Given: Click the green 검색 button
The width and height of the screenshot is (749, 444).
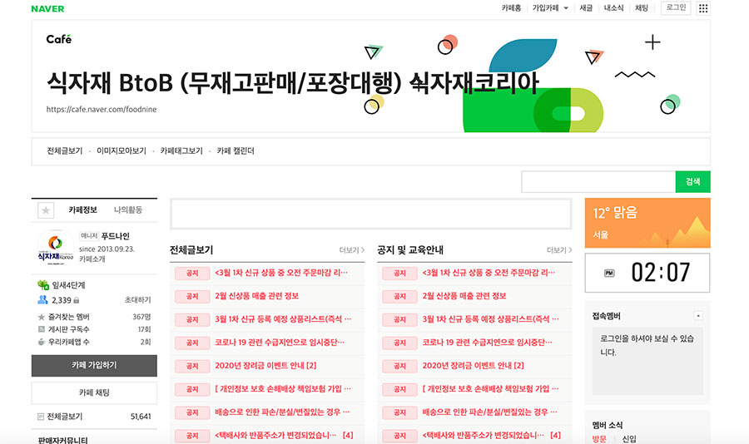Looking at the screenshot, I should [692, 182].
